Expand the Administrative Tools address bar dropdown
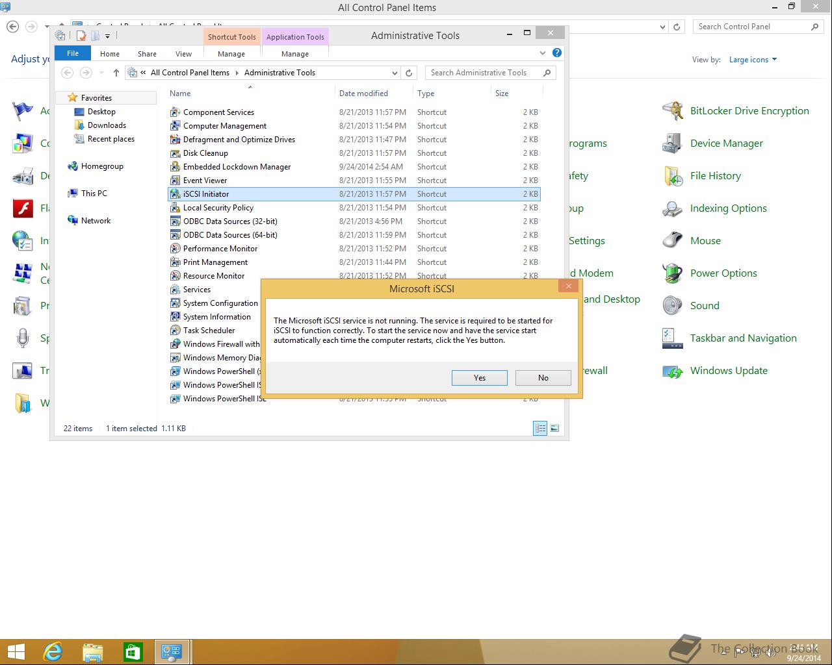This screenshot has height=665, width=832. pos(395,73)
